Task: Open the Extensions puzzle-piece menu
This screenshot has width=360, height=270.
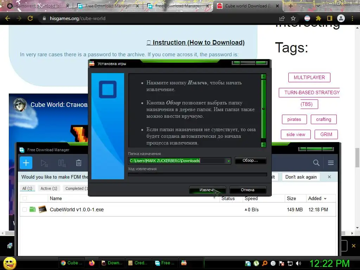Action: click(318, 18)
